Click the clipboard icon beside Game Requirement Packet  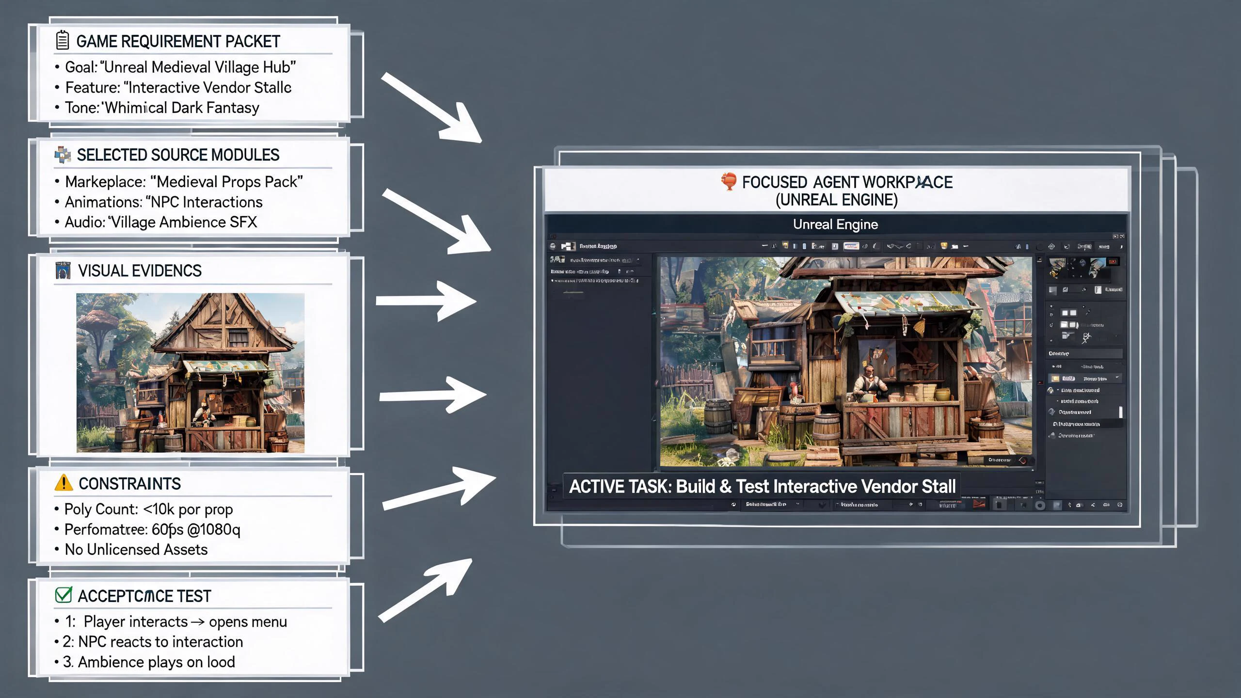(x=63, y=40)
